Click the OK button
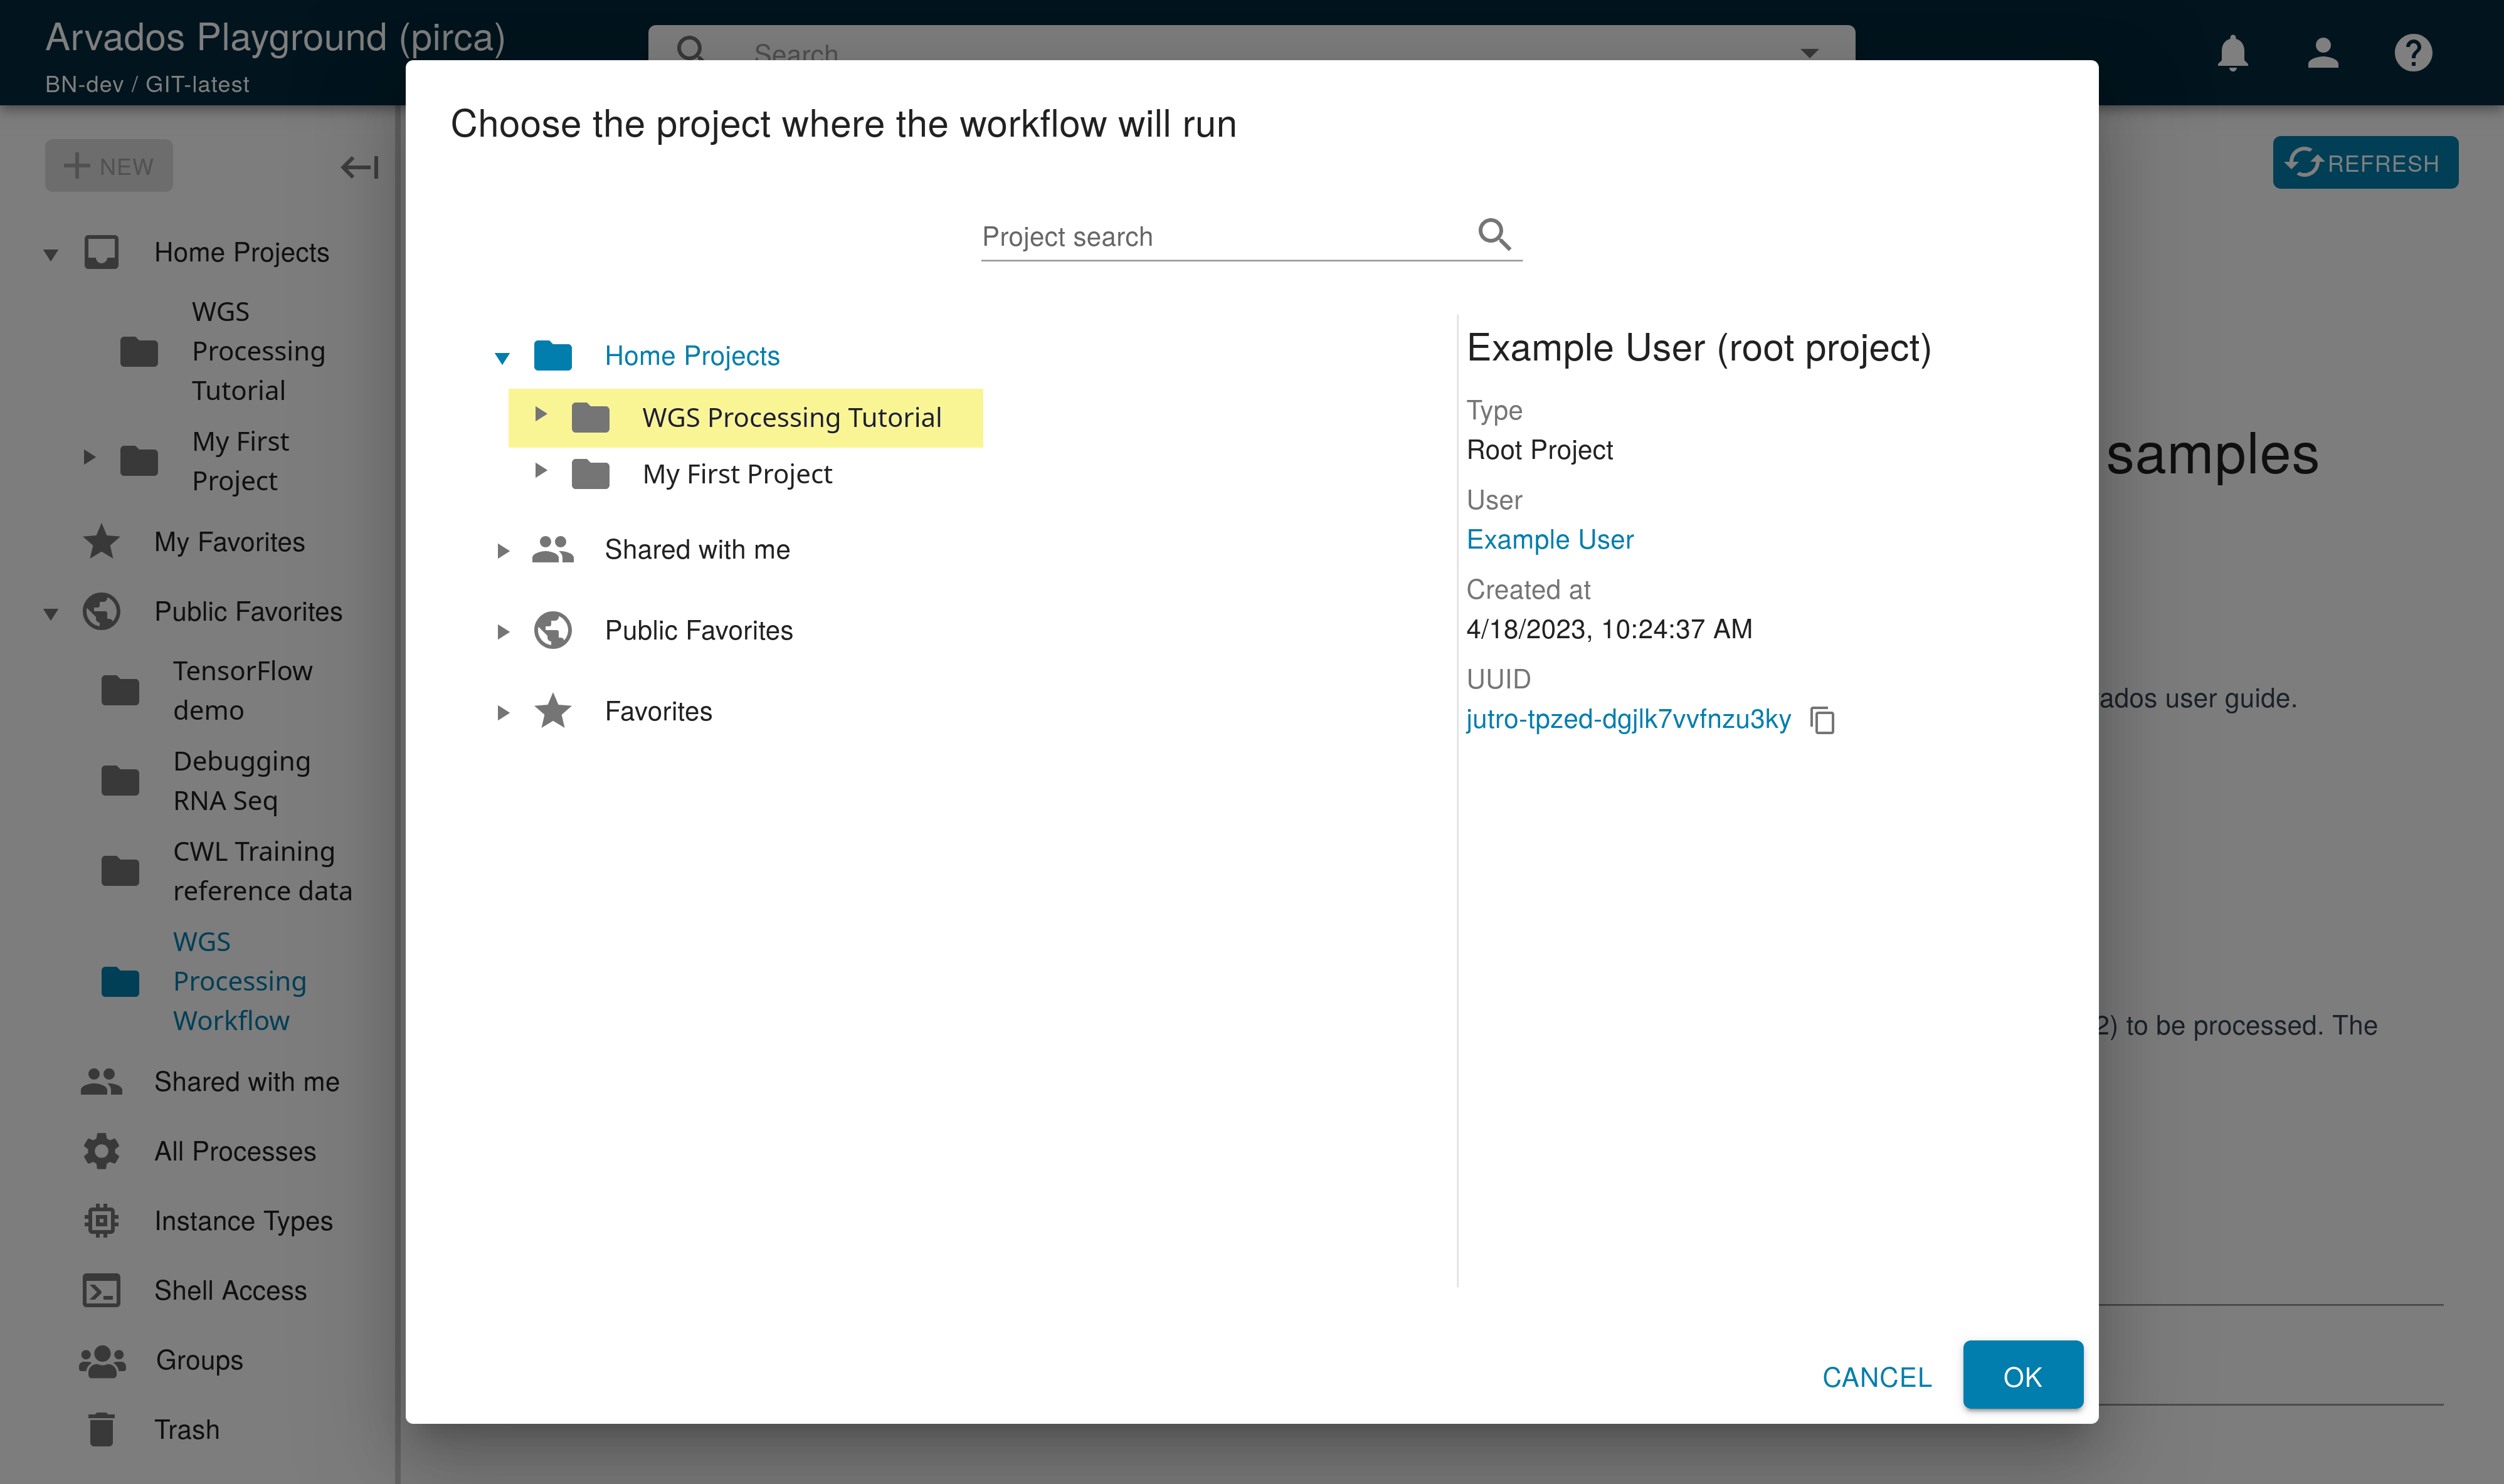2504x1484 pixels. tap(2022, 1376)
